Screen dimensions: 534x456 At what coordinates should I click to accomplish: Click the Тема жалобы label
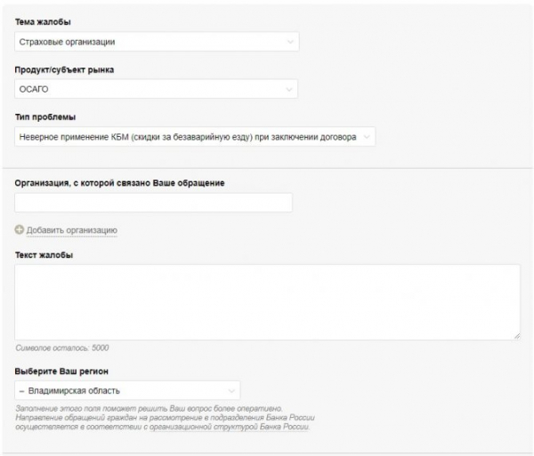click(43, 22)
